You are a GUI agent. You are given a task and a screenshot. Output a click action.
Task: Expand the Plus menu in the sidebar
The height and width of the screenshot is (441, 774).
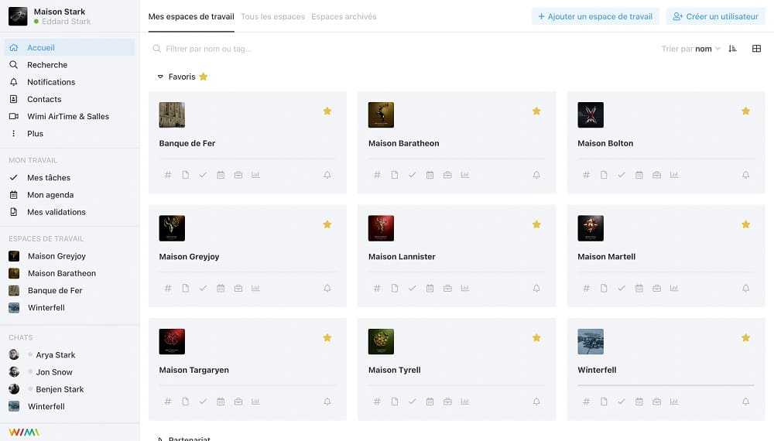click(x=35, y=134)
